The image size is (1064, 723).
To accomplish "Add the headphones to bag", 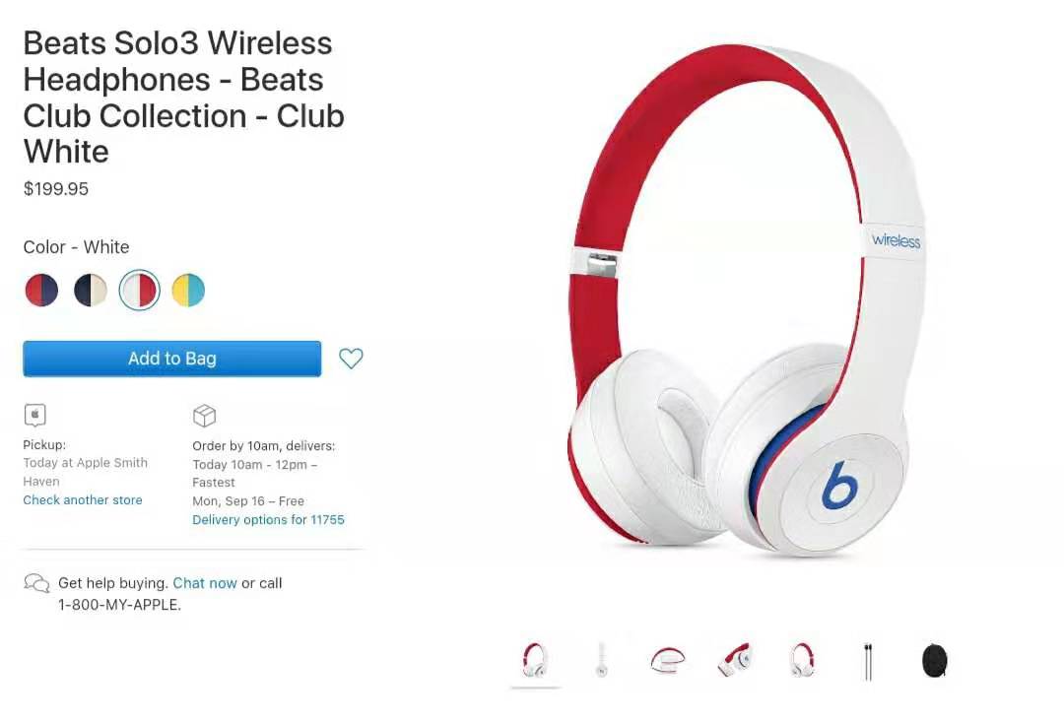I will (171, 359).
